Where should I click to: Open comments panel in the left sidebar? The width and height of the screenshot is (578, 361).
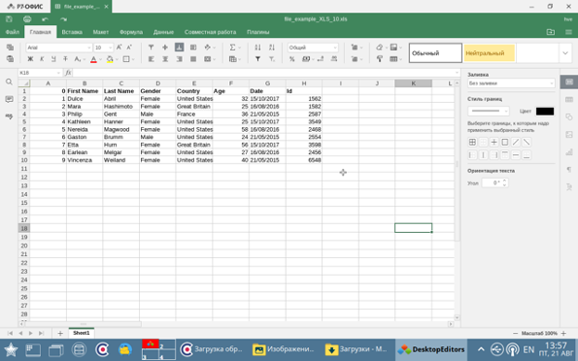coord(9,99)
